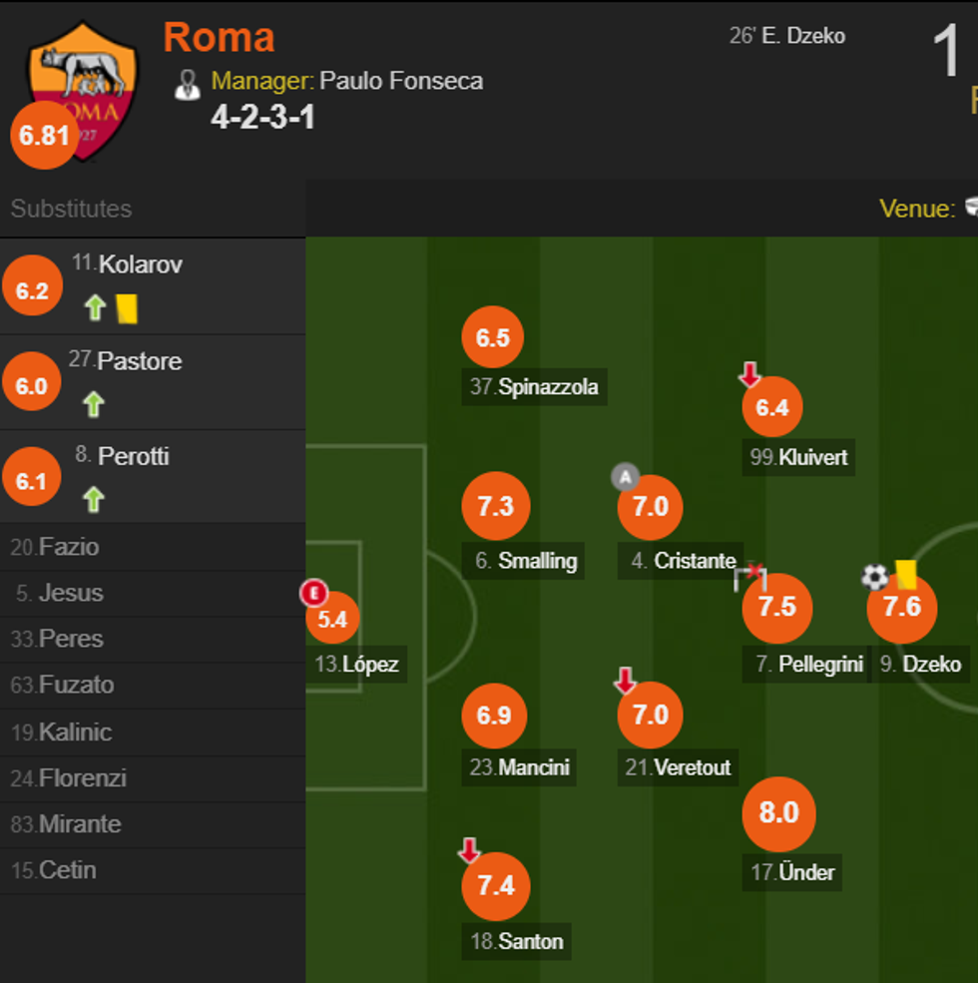Select the Roma team name tab

point(219,38)
